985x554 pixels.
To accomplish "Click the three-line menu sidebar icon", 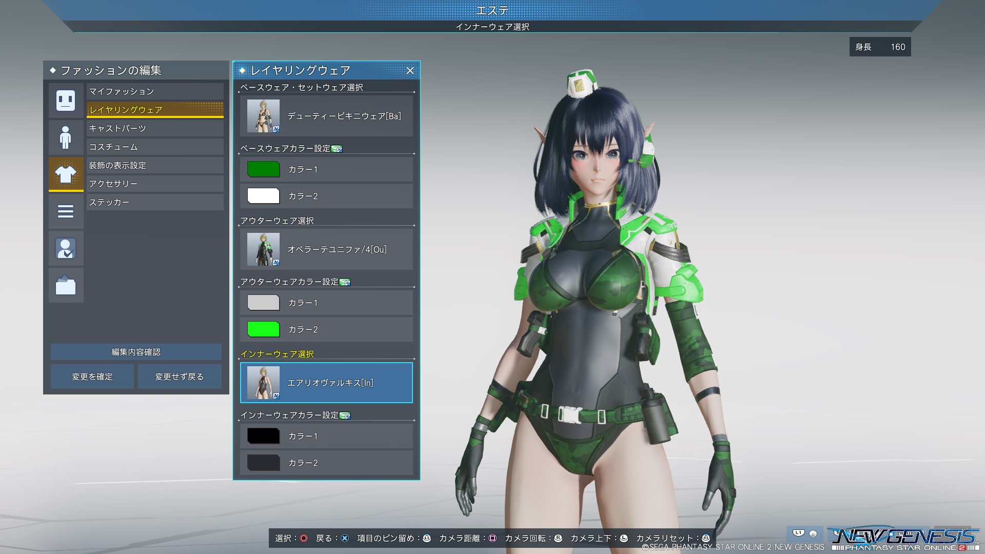I will coord(66,211).
